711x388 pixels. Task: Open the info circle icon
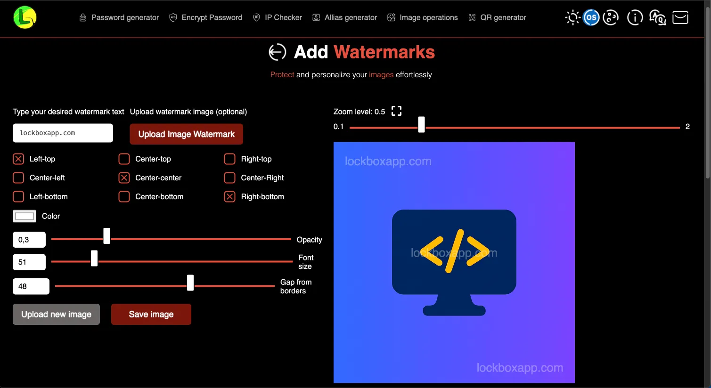click(635, 18)
